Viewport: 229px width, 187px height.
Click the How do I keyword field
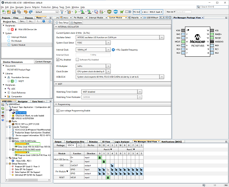pyautogui.click(x=183, y=12)
